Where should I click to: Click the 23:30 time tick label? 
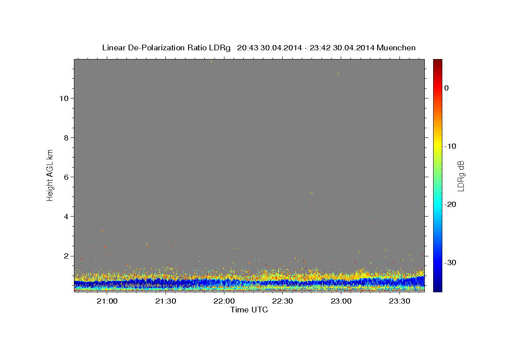(399, 301)
